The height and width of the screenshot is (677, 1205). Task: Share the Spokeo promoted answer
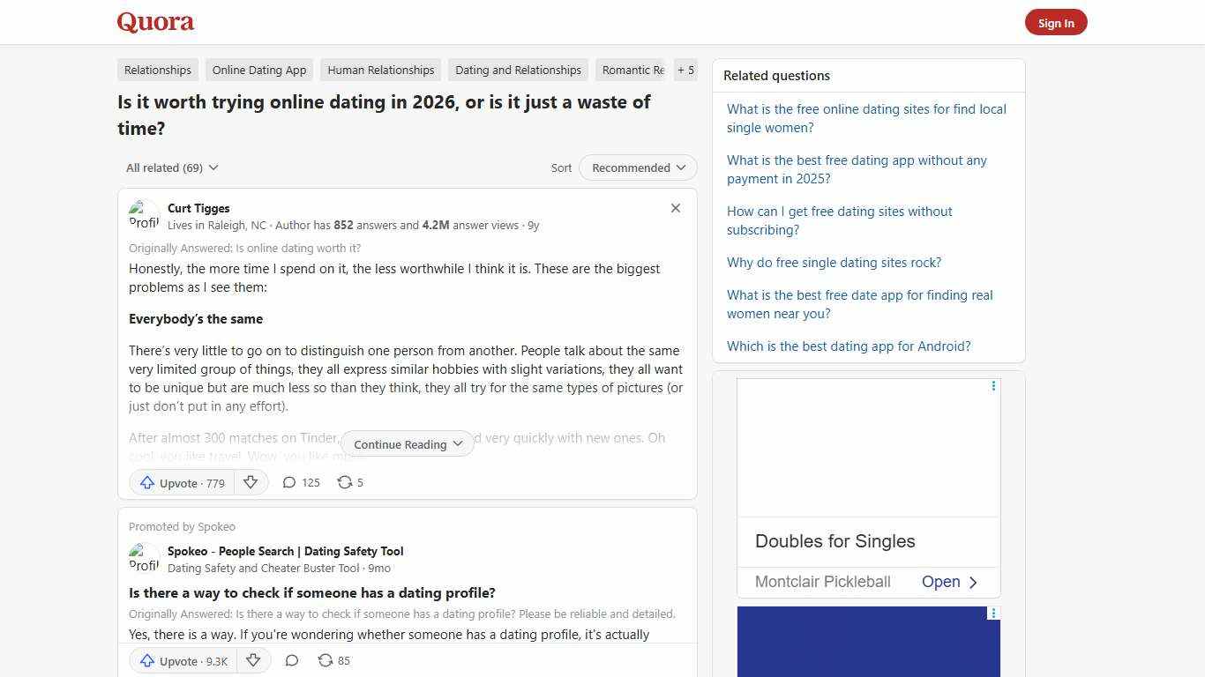pos(333,660)
